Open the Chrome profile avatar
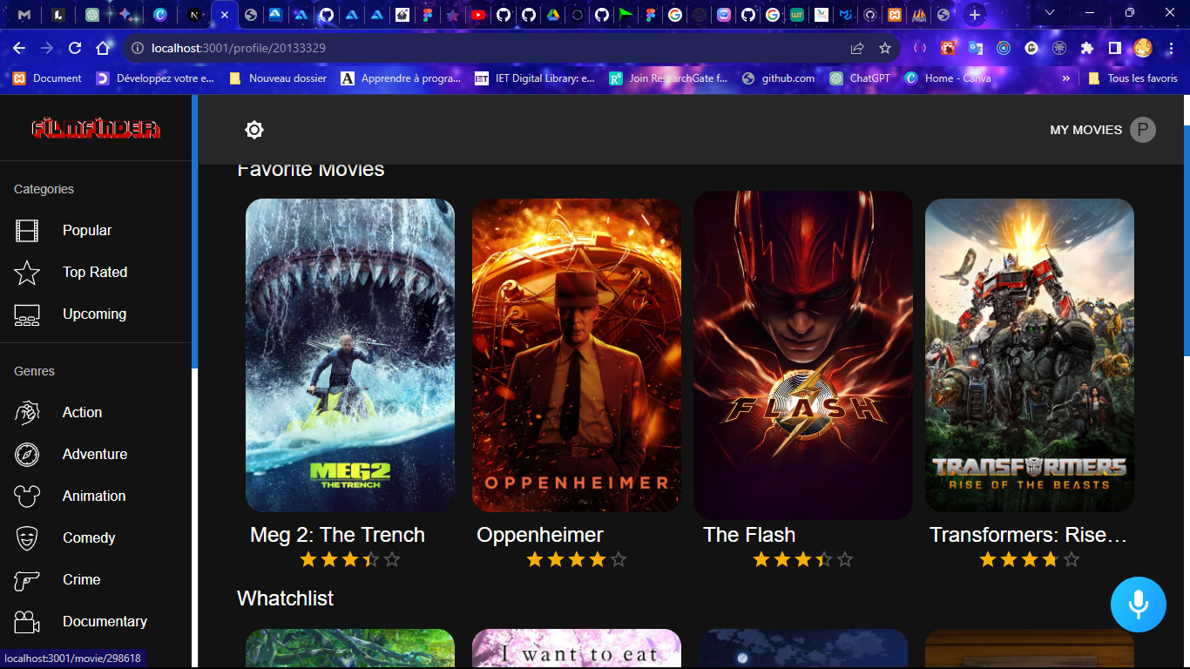The width and height of the screenshot is (1190, 669). (x=1143, y=48)
